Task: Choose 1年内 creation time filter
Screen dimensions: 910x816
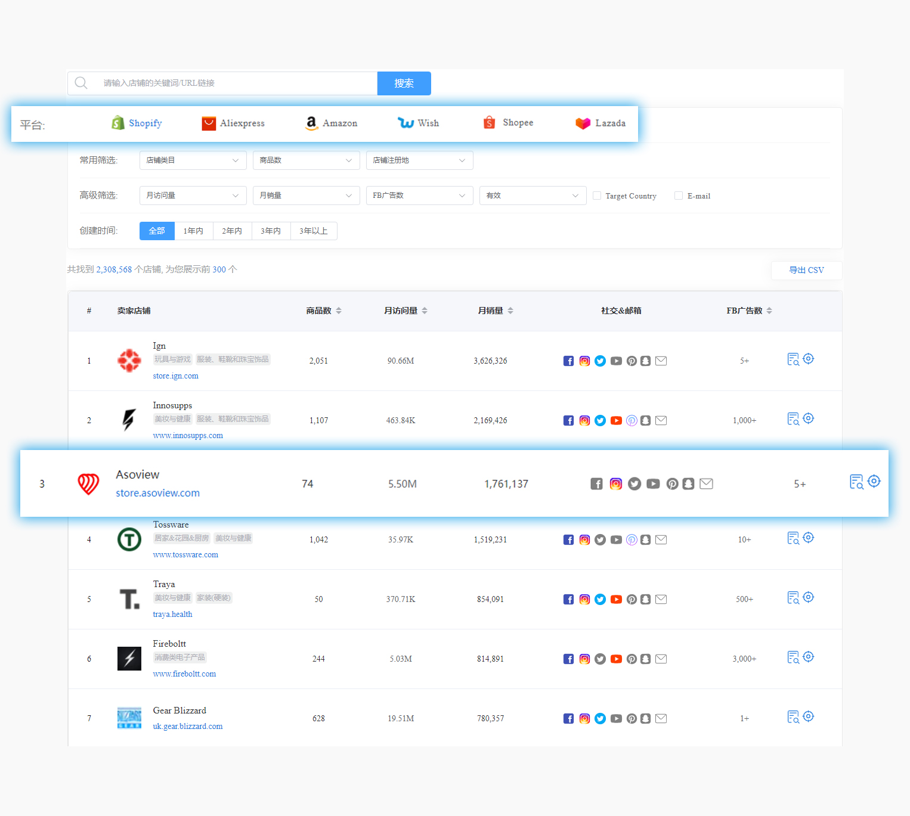Action: click(194, 231)
